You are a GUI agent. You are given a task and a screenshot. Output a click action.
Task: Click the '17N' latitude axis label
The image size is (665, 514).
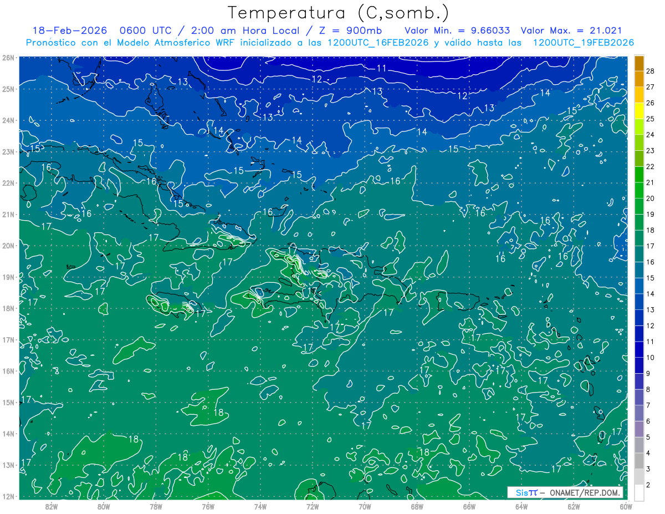coord(8,340)
